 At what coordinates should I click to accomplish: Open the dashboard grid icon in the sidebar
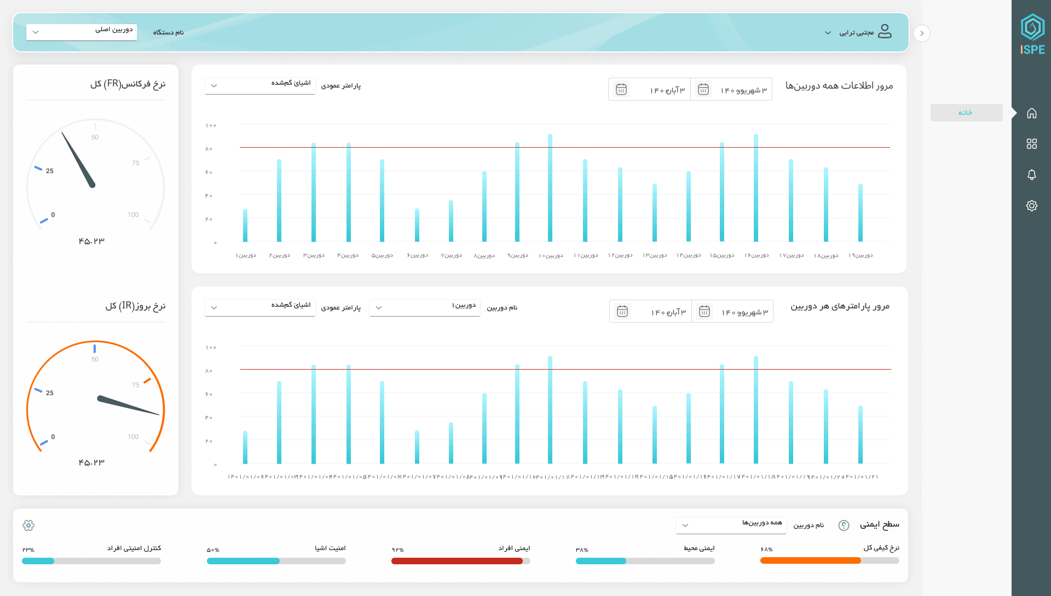pos(1032,144)
